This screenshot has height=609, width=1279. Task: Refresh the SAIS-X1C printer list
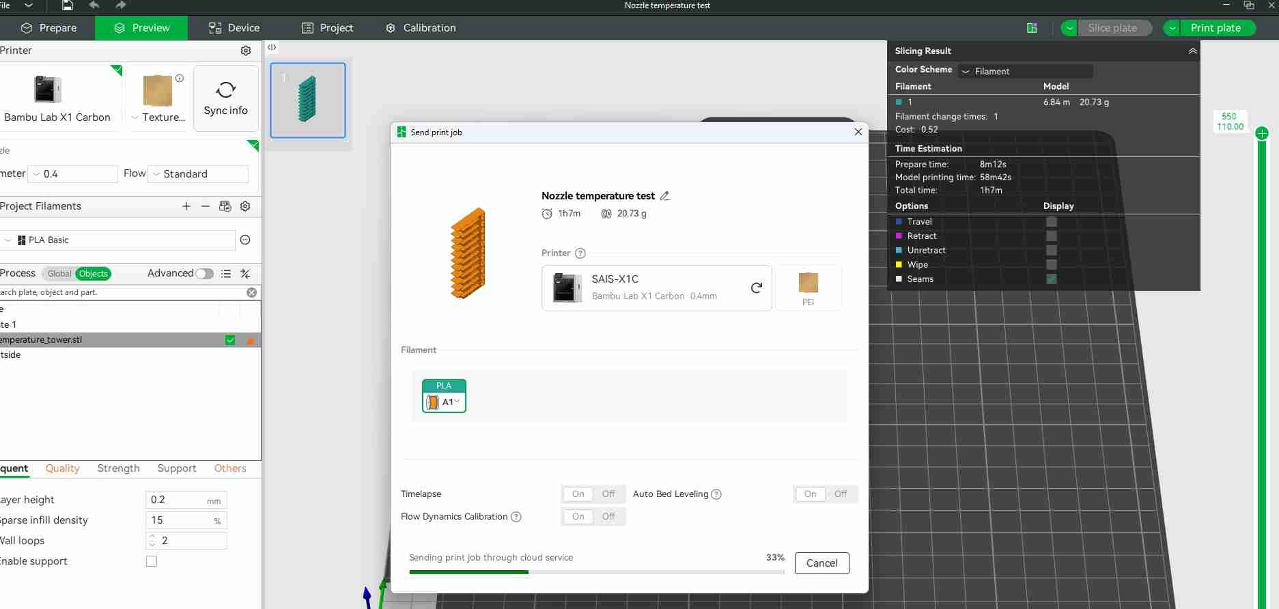pos(757,288)
